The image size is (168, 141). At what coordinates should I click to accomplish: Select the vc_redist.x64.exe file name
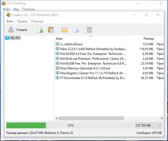tap(71, 44)
